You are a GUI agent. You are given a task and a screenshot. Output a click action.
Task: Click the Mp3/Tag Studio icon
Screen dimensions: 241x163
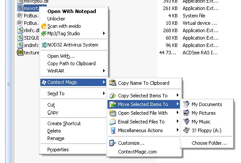[44, 33]
